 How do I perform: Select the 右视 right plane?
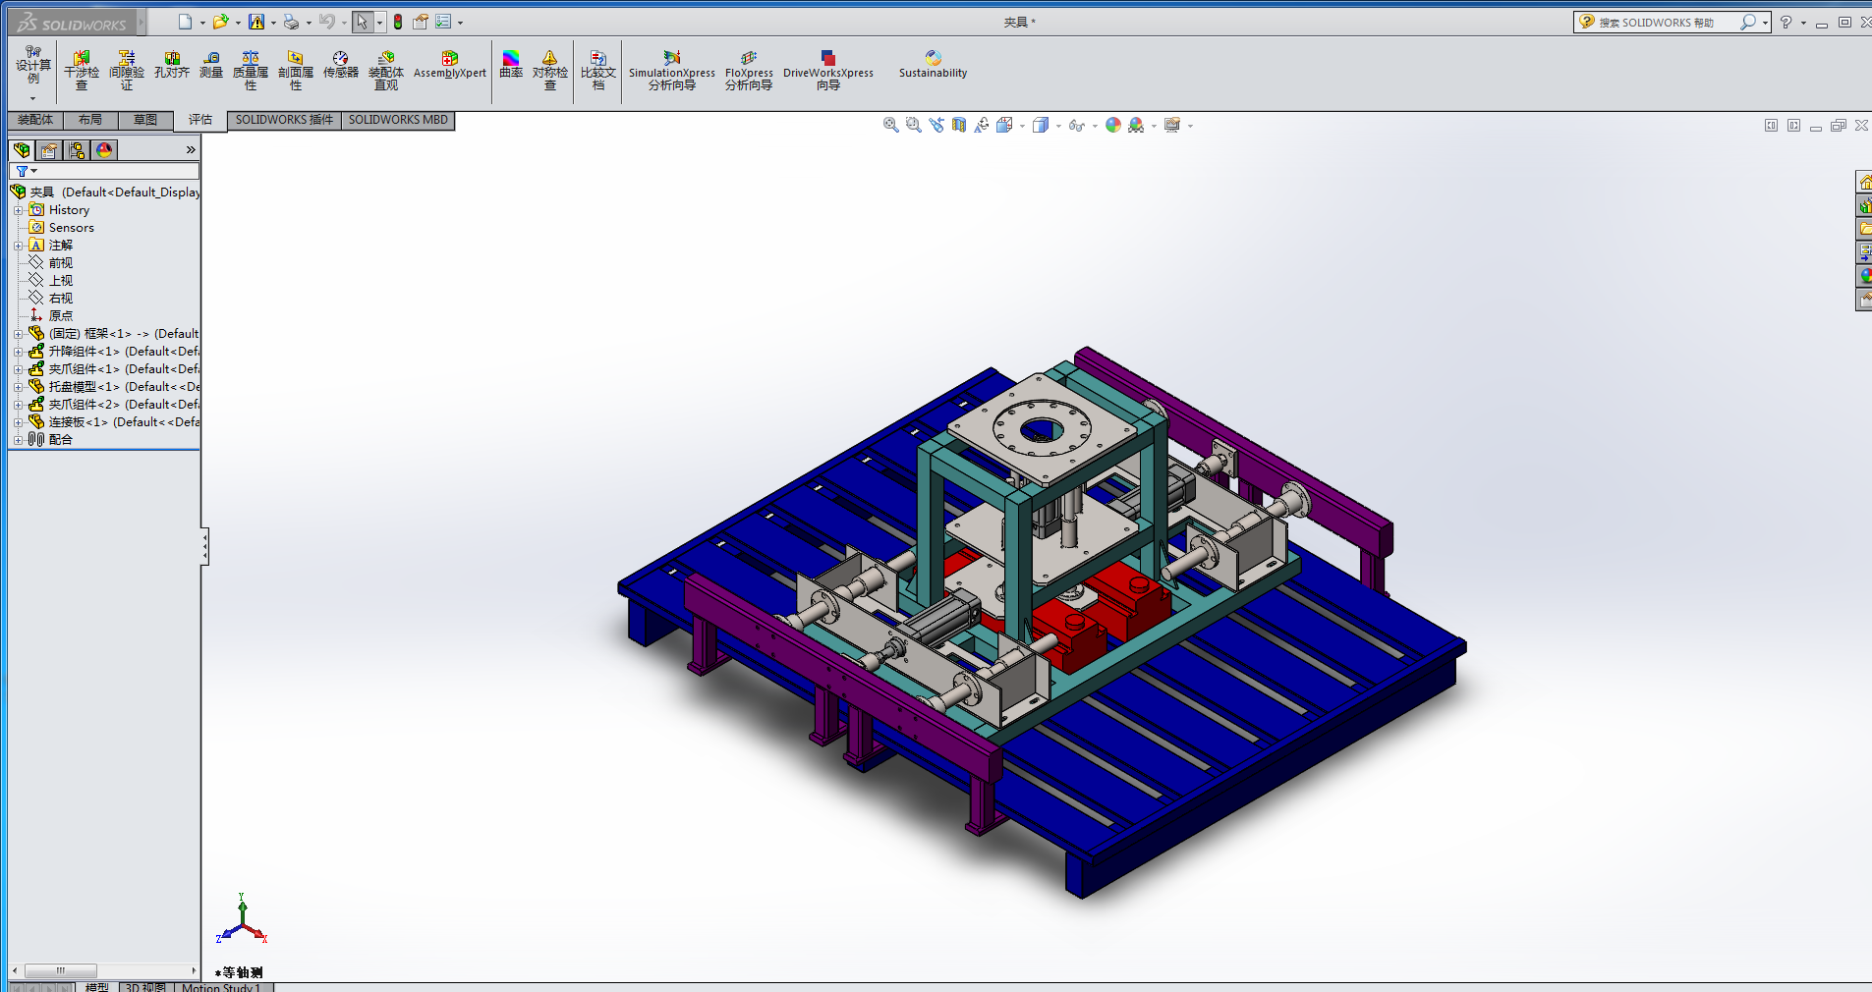tap(61, 299)
